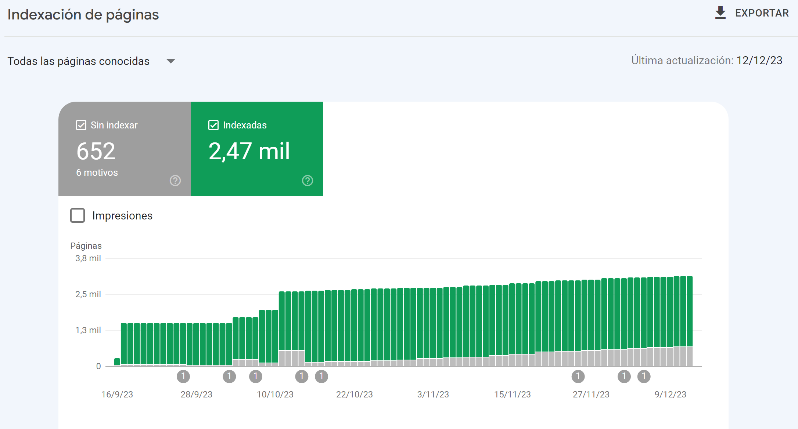Click the last green bar in the chart

pos(690,311)
